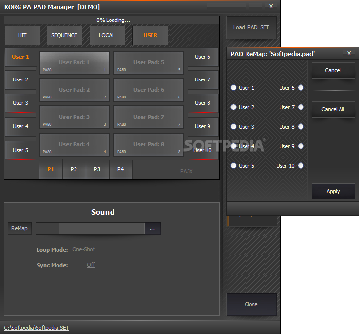
Task: Select User Pad: 5 slot
Action: click(149, 62)
